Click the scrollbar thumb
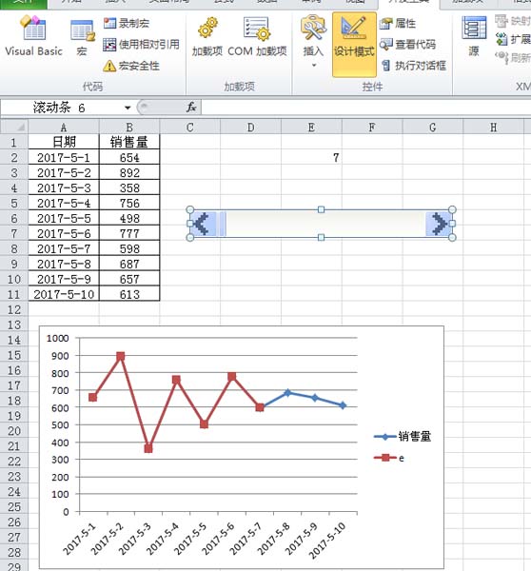531x571 pixels. (221, 224)
